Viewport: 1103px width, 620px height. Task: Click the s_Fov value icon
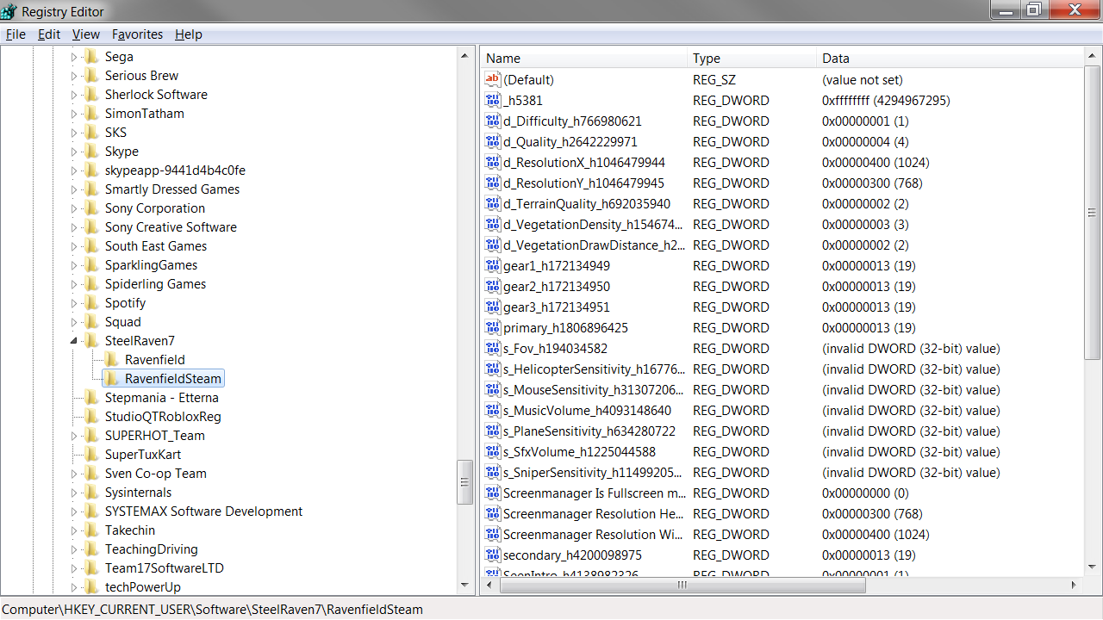493,348
